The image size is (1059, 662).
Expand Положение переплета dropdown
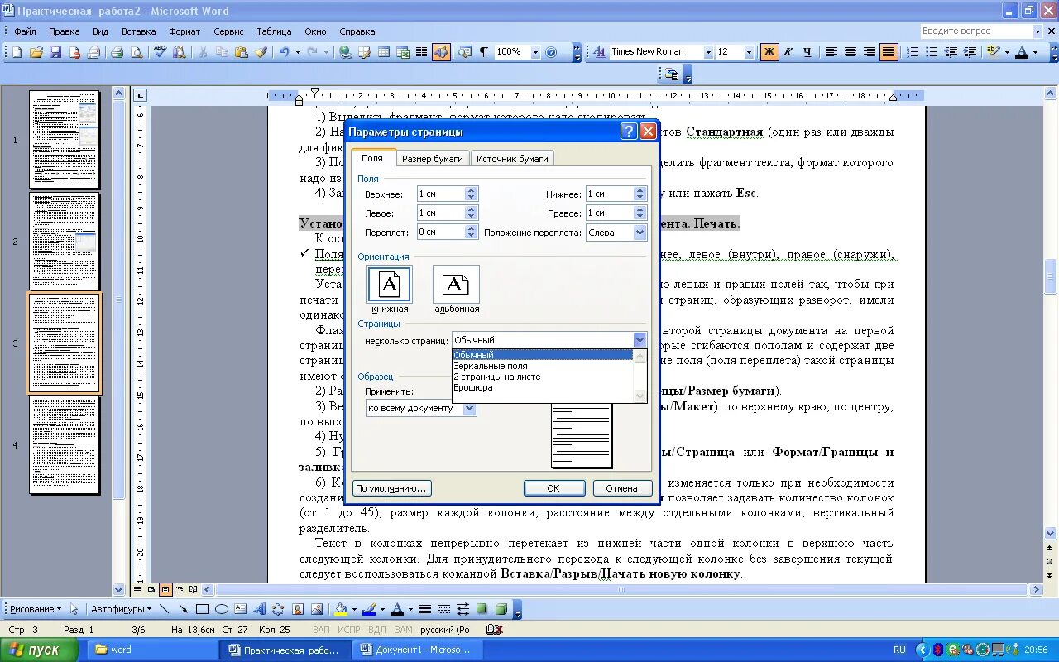click(x=640, y=233)
